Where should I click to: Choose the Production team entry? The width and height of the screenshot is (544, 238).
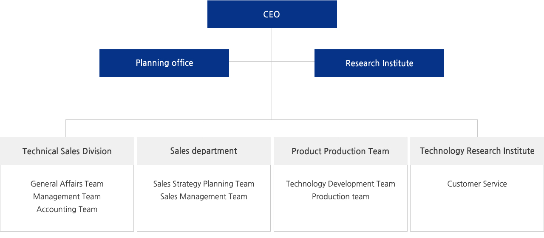click(340, 196)
